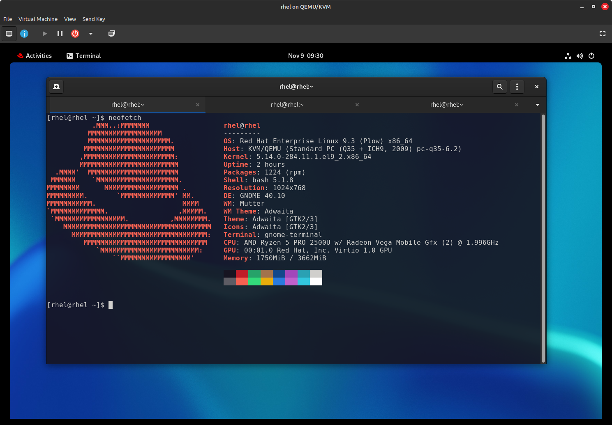
Task: Click the Packages 1224 (rpm) line
Action: 264,172
